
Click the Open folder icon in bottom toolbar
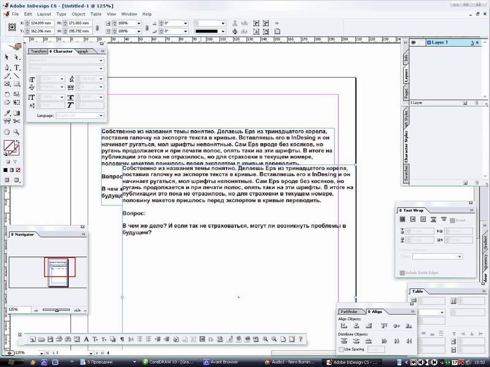pos(41,339)
